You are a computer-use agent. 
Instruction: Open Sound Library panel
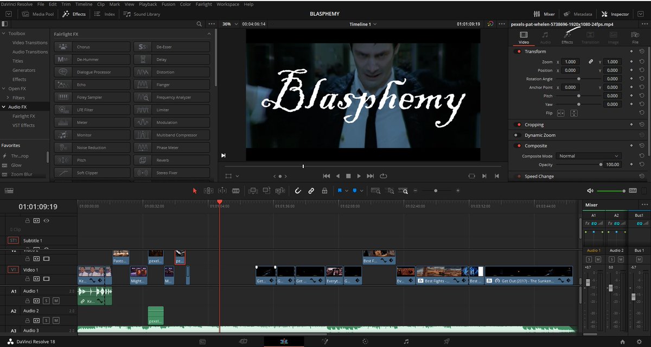(x=142, y=14)
